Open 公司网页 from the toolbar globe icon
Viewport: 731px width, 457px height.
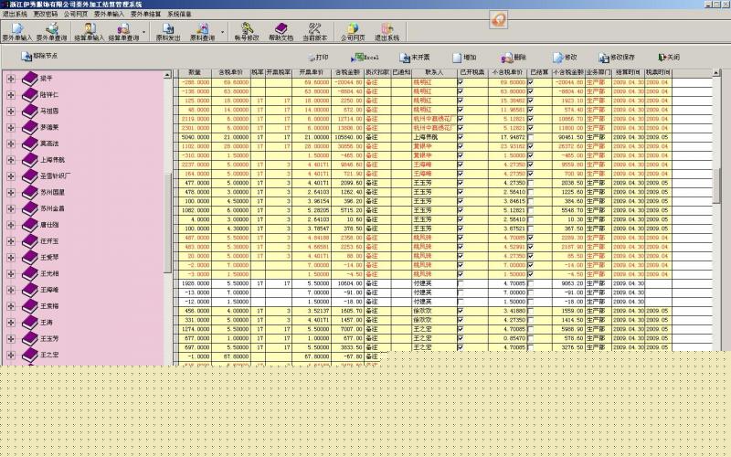click(353, 32)
